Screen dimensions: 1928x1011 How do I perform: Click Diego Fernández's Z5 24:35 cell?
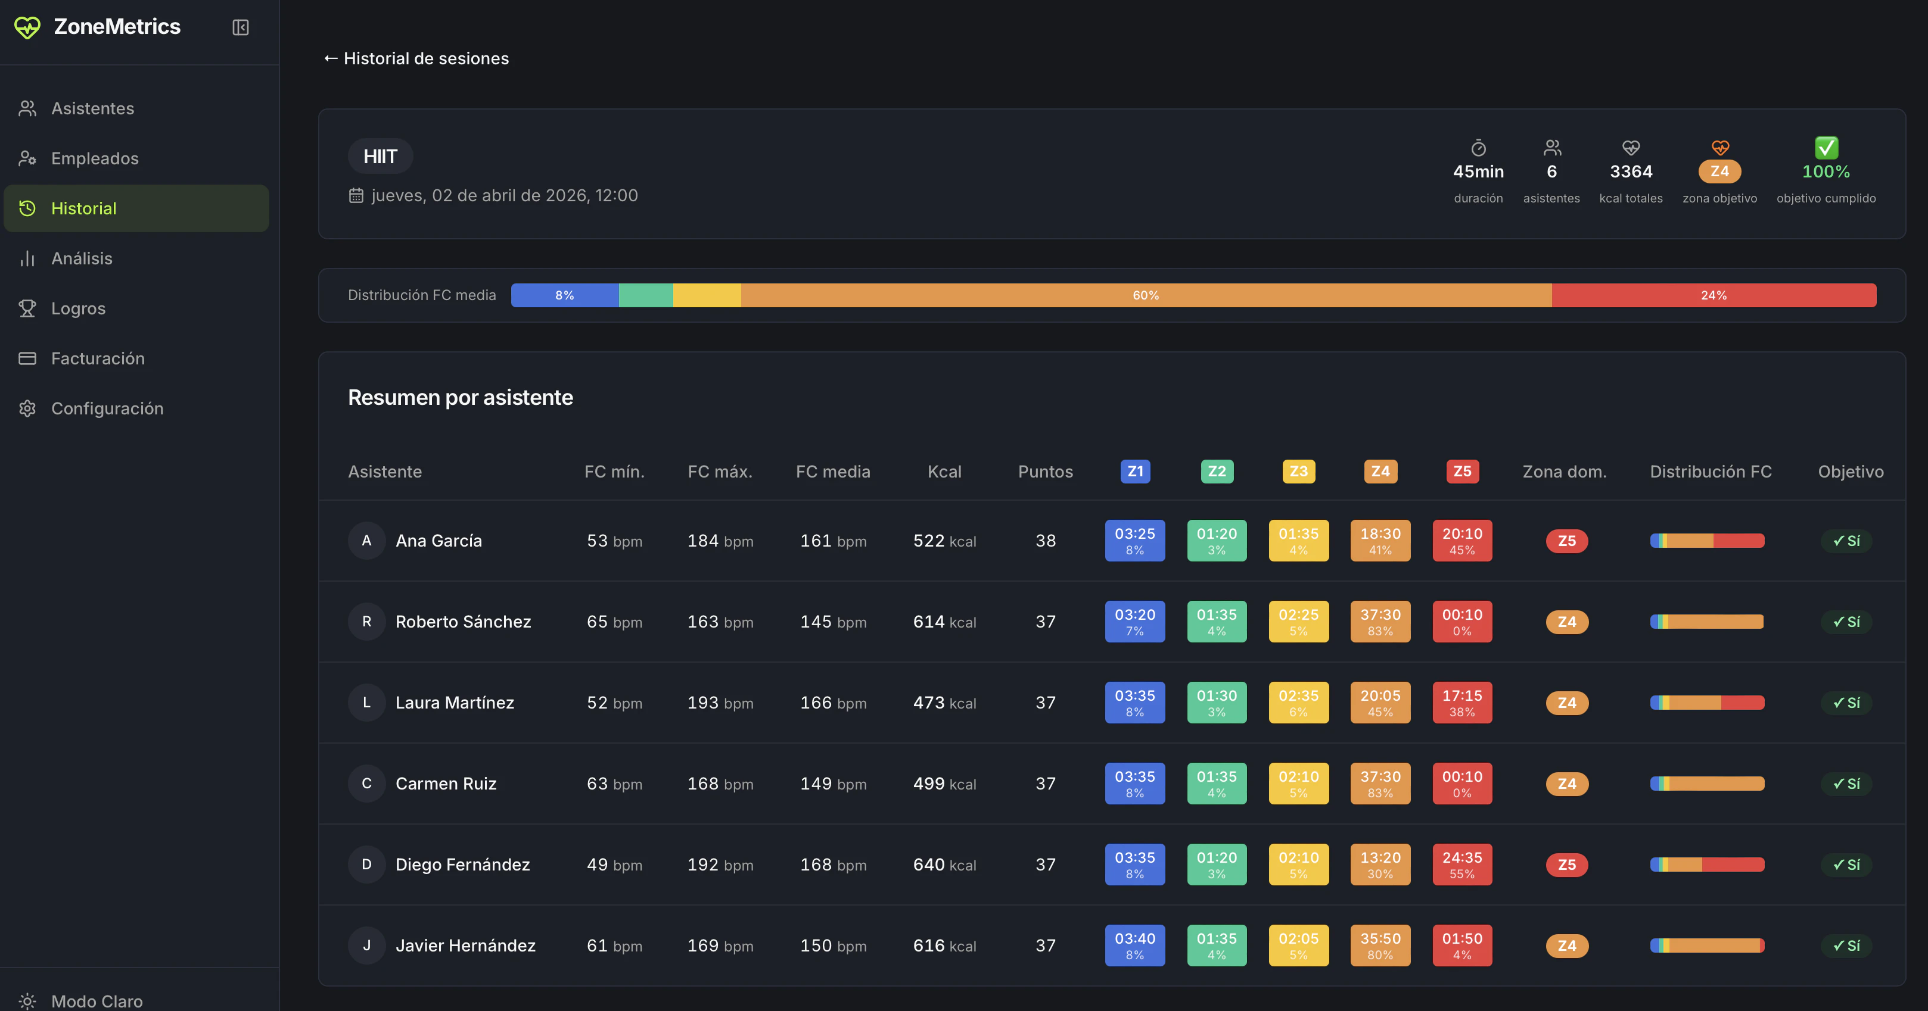[x=1461, y=865]
